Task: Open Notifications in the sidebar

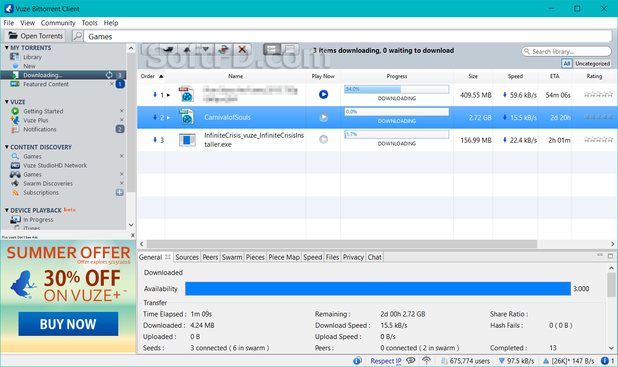Action: click(40, 129)
